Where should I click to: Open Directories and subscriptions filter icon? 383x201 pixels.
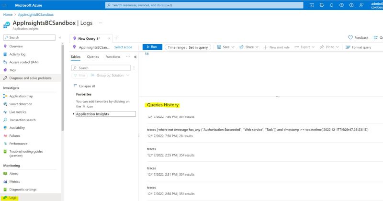coord(322,5)
